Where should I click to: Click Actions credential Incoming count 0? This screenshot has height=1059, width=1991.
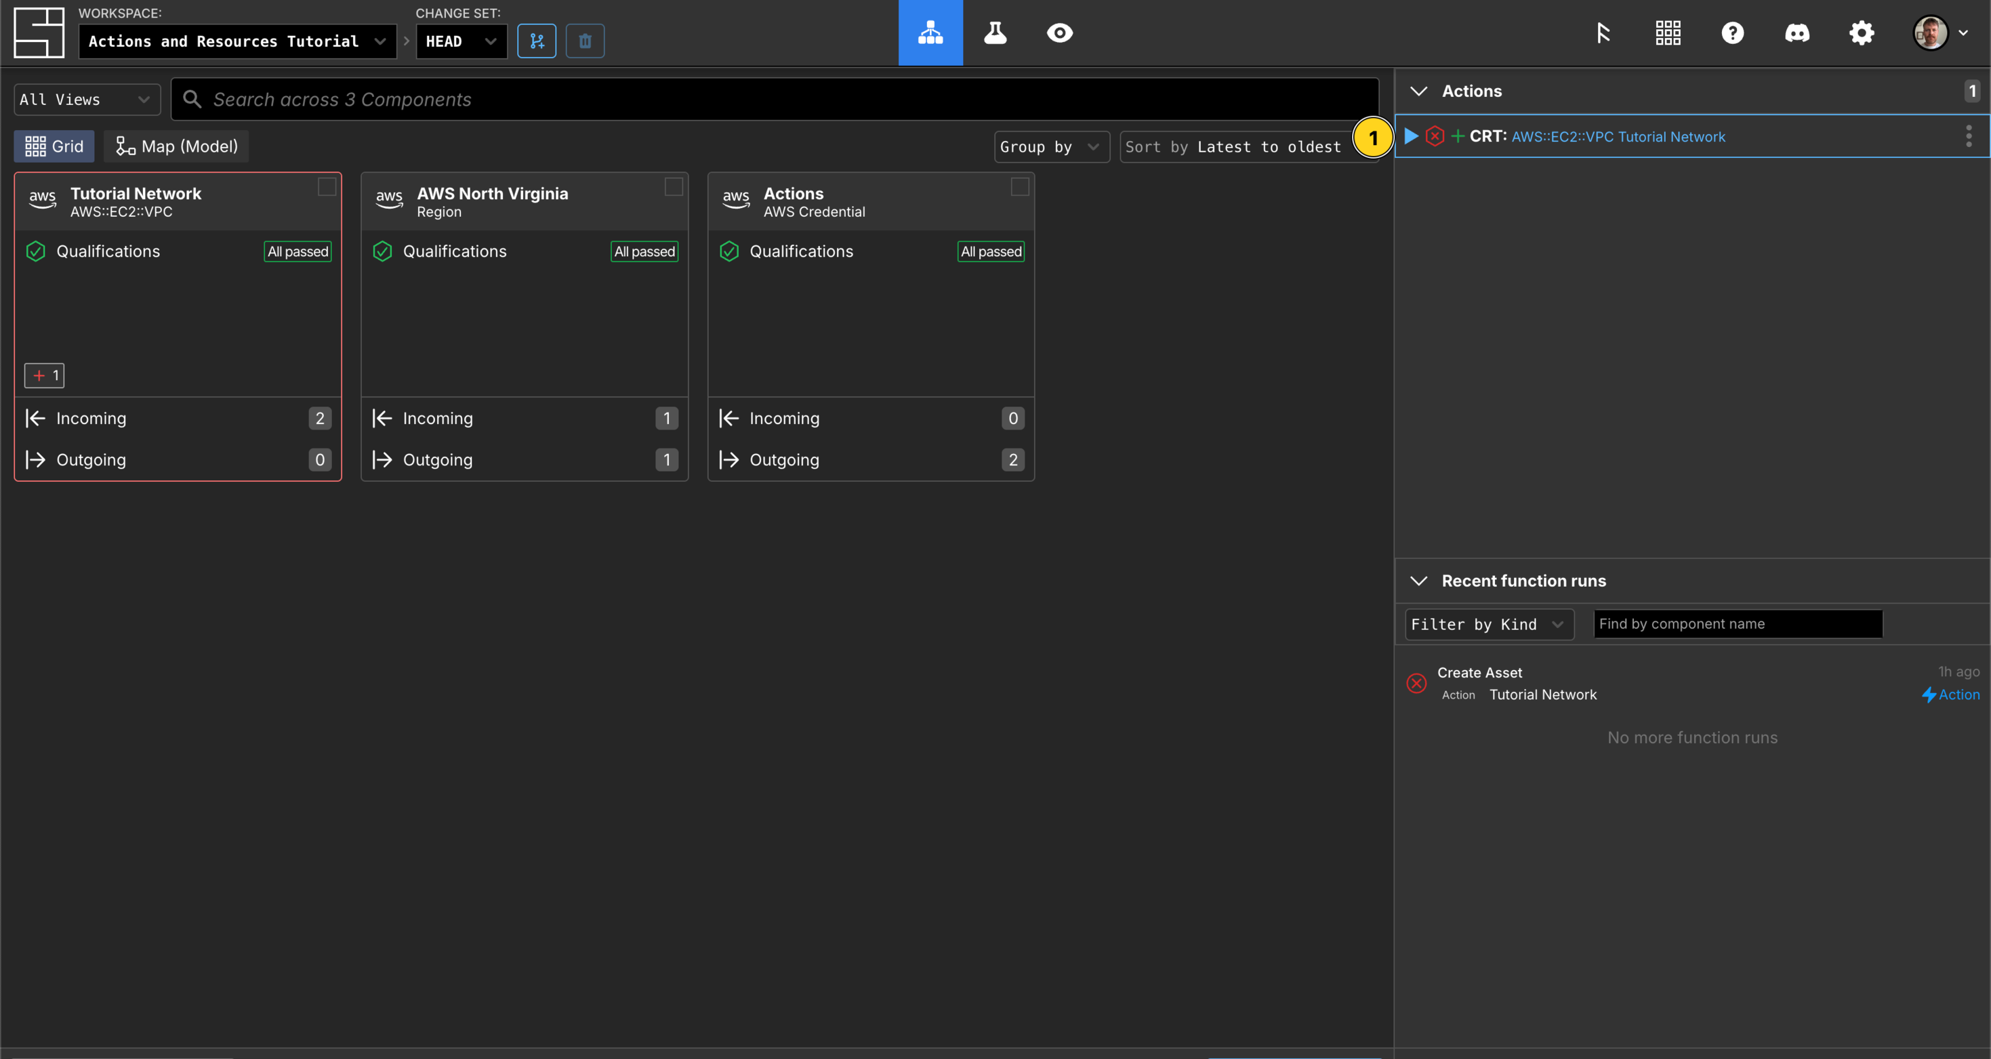(1013, 418)
